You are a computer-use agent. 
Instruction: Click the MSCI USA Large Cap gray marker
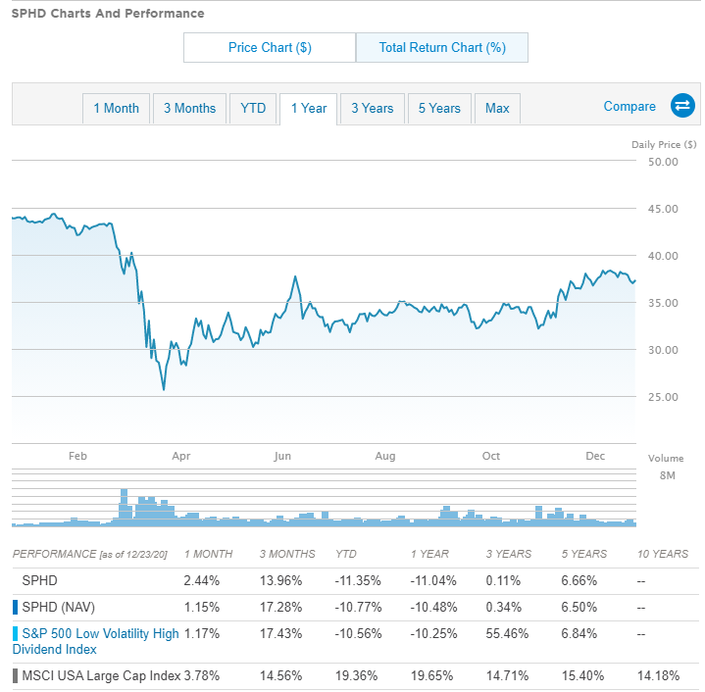coord(16,675)
